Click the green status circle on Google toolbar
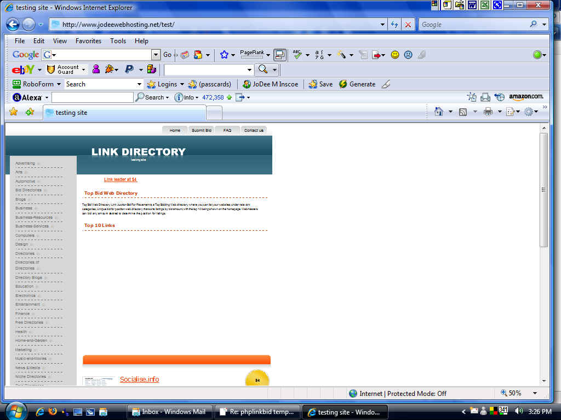 pos(537,55)
